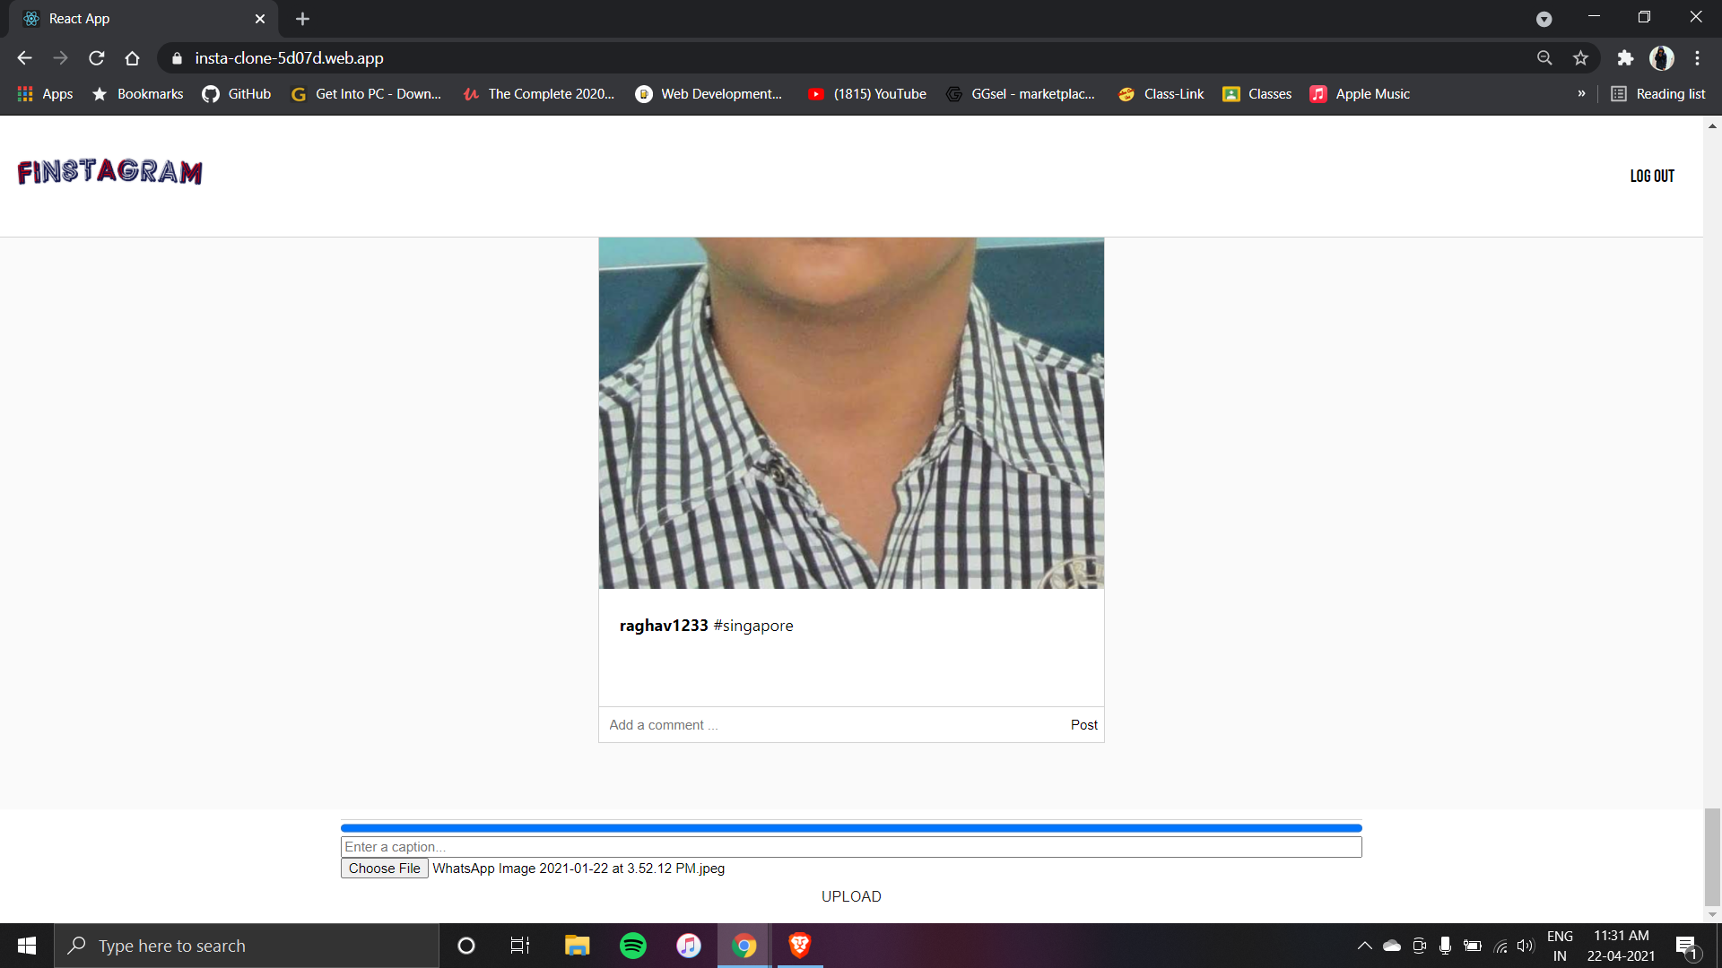Image resolution: width=1722 pixels, height=968 pixels.
Task: Click the browser profile avatar
Action: click(x=1662, y=57)
